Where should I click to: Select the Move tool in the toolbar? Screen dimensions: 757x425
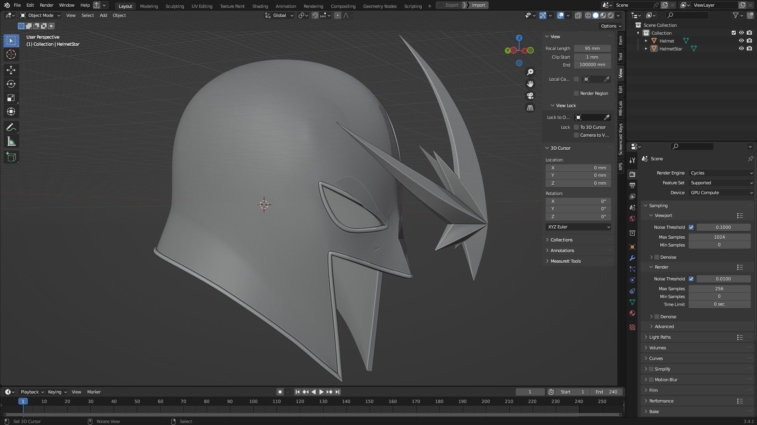11,70
